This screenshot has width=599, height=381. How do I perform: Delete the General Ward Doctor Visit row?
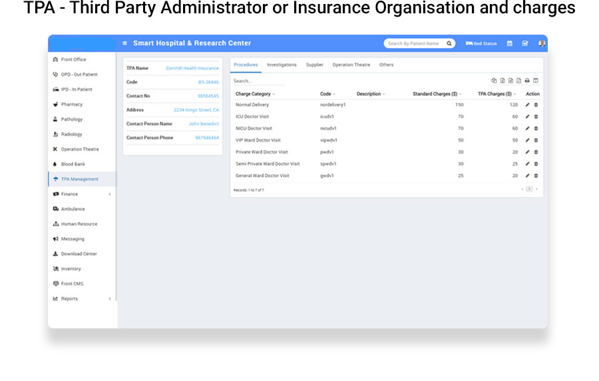(x=536, y=176)
